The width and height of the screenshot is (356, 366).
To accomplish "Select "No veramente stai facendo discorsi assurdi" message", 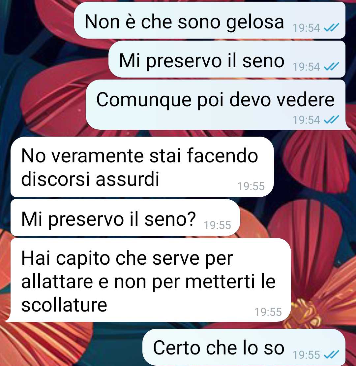I will coord(142,167).
